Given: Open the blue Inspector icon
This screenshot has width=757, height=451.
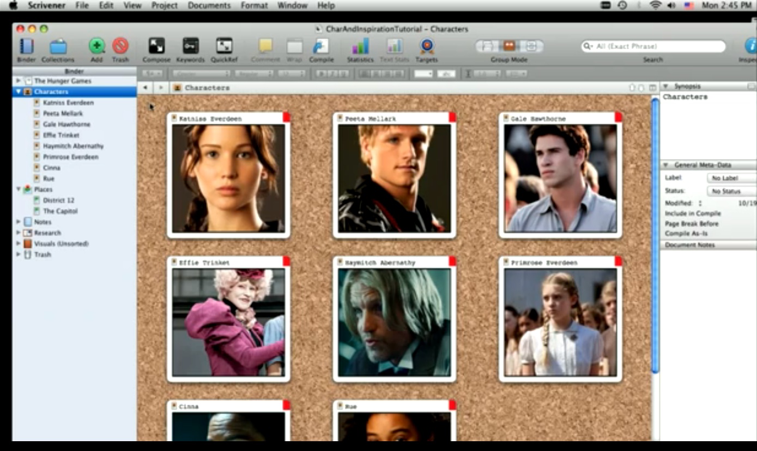Looking at the screenshot, I should (x=751, y=46).
